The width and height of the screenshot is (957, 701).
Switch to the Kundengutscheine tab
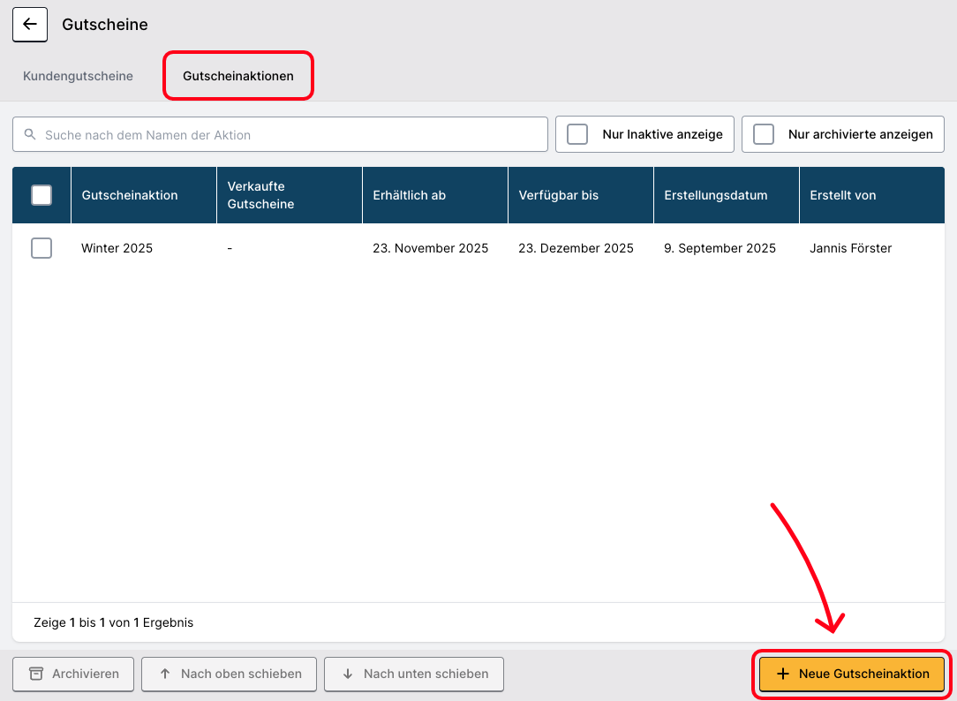tap(78, 76)
